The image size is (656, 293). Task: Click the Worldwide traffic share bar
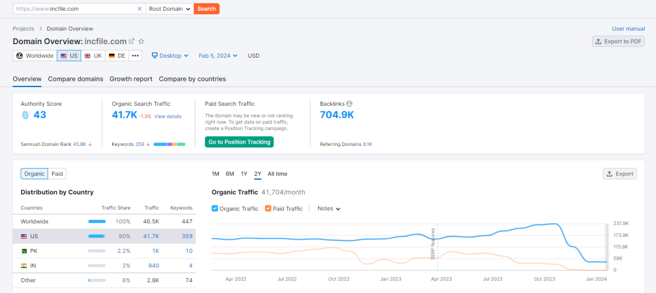click(x=97, y=222)
